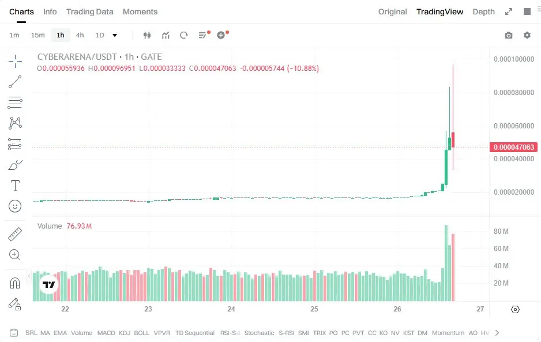
Task: Add the KDJ indicator
Action: pos(125,333)
